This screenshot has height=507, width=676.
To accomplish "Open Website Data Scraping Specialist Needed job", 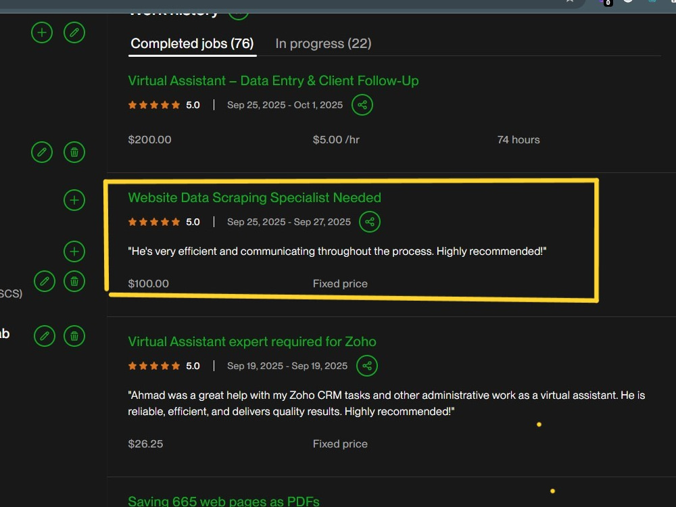I will coord(254,197).
